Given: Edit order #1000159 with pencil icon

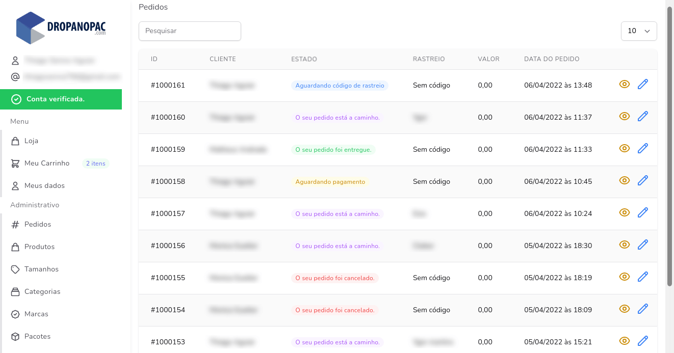Looking at the screenshot, I should tap(643, 149).
